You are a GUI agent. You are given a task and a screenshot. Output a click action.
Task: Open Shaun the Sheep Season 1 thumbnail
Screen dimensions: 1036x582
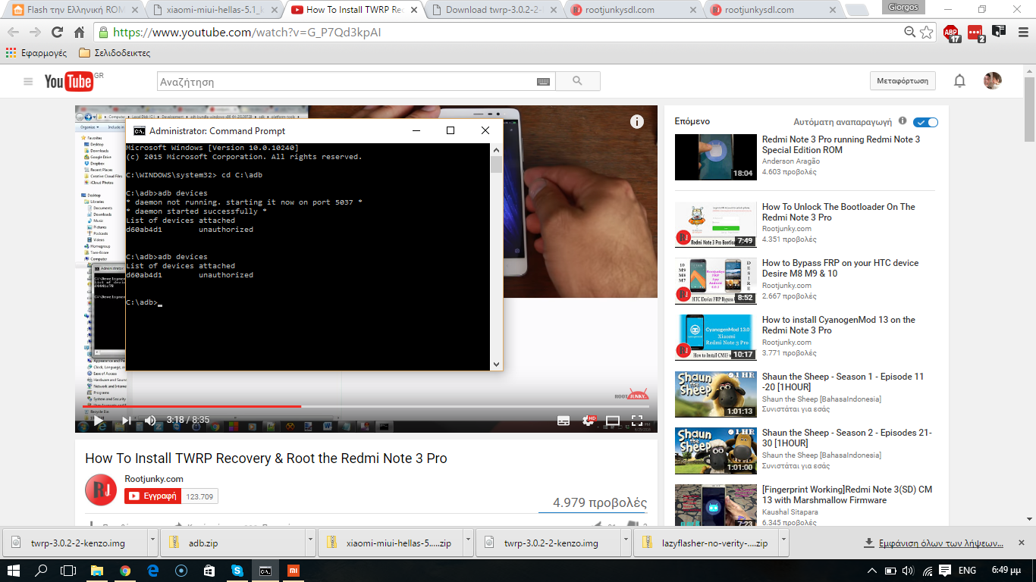coord(716,394)
